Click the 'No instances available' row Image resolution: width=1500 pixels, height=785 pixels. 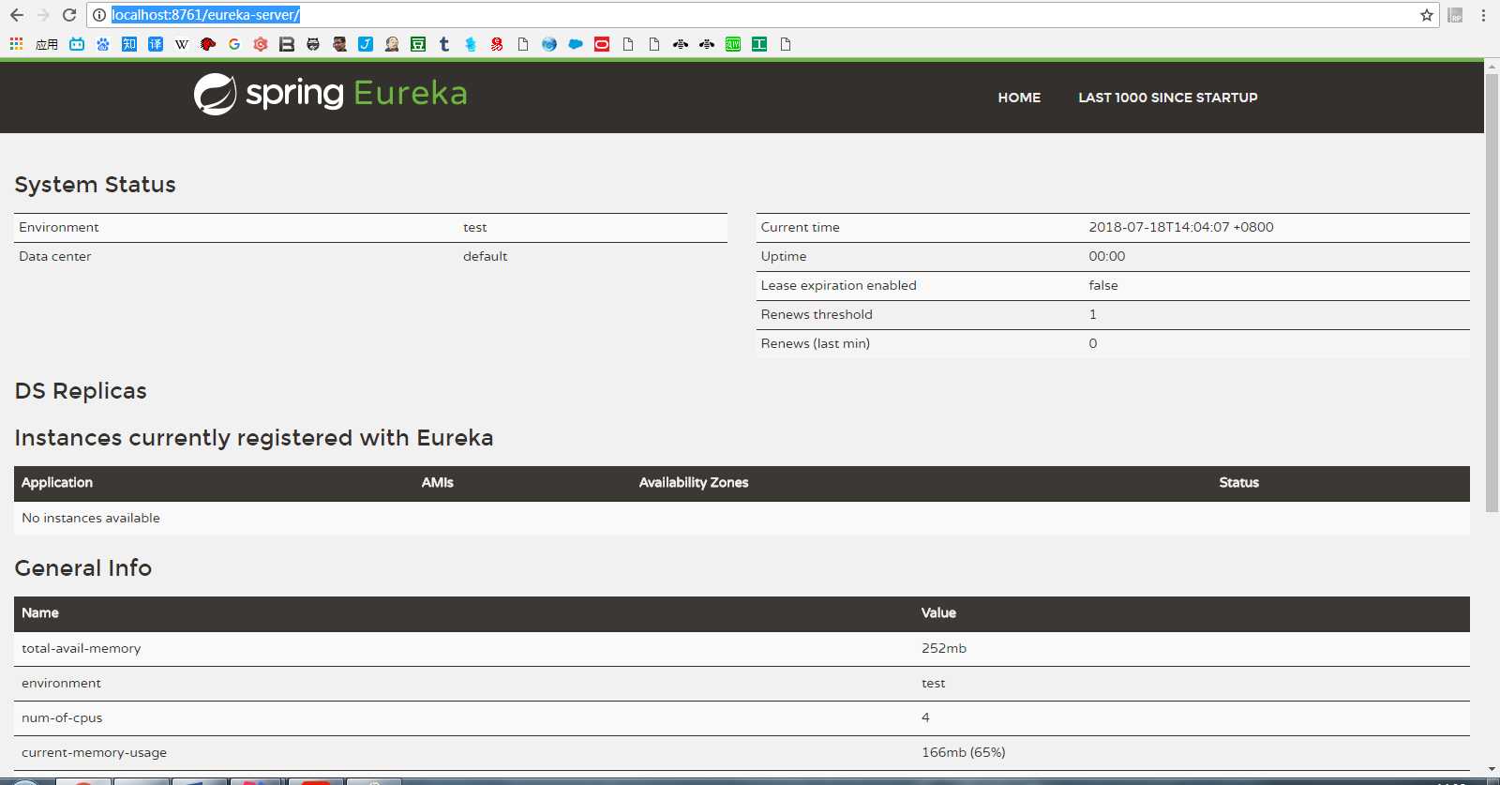[x=742, y=518]
